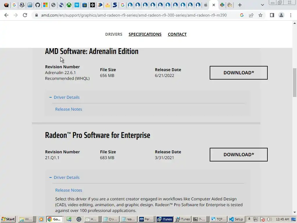The height and width of the screenshot is (223, 297).
Task: Open the browser side panel
Action: [x=272, y=15]
